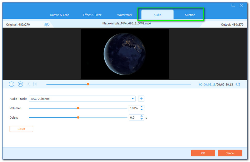Screen dimensions: 250x162
Task: Increase delay with the up arrow
Action: (142, 116)
